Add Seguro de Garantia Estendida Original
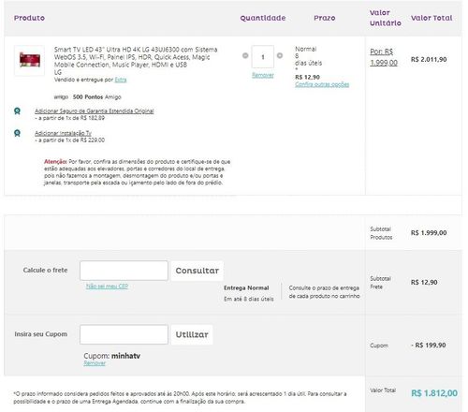The width and height of the screenshot is (468, 412). coord(95,110)
